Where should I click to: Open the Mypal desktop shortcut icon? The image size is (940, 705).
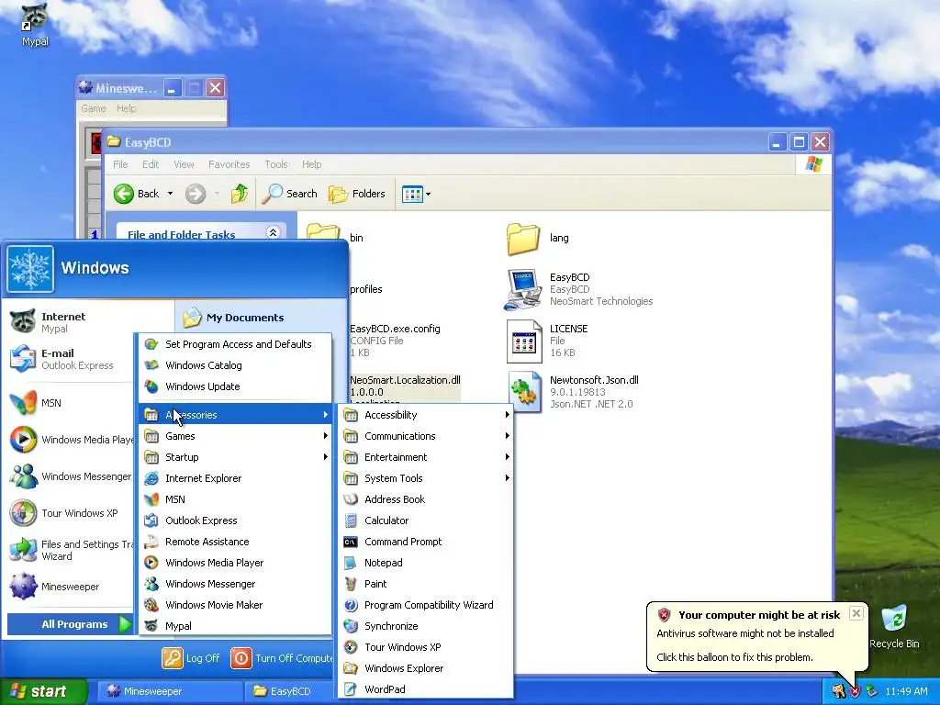coord(34,25)
